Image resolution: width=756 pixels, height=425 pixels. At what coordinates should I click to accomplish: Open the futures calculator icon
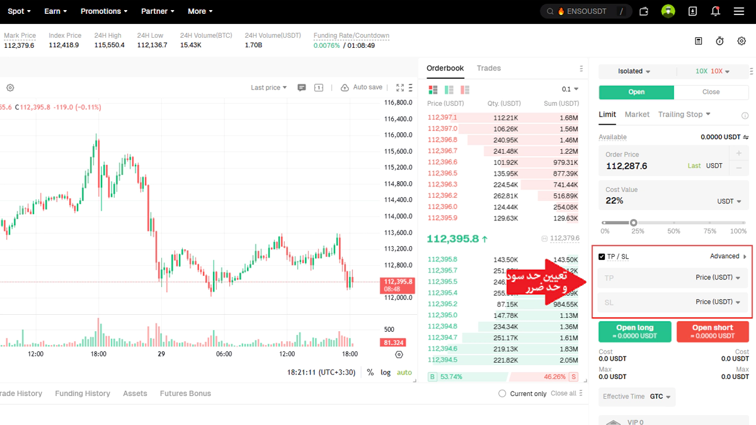coord(698,41)
